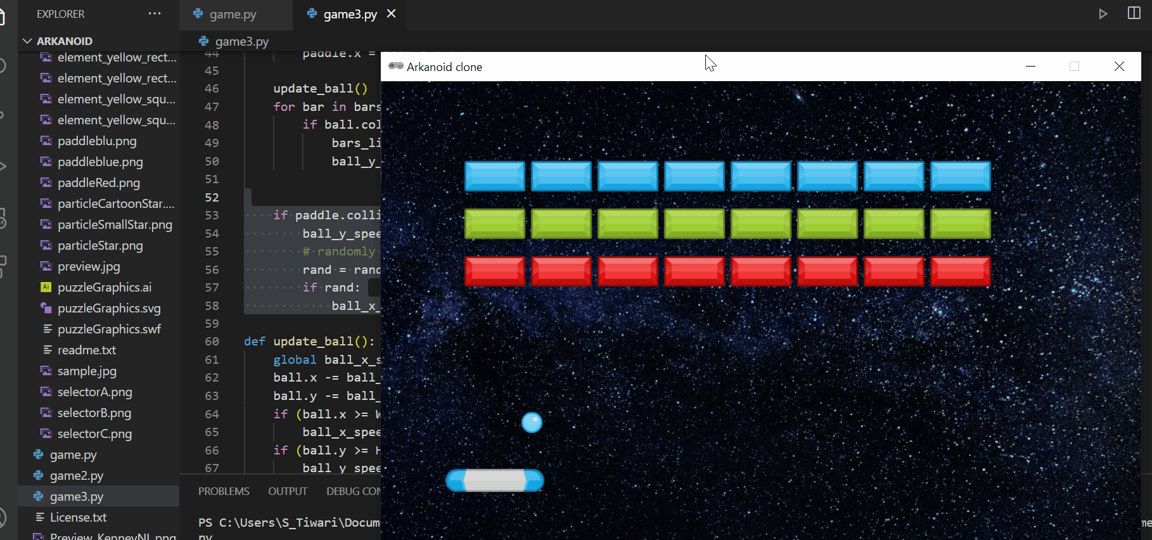1152x540 pixels.
Task: Click the first blue brick in top row
Action: 495,176
